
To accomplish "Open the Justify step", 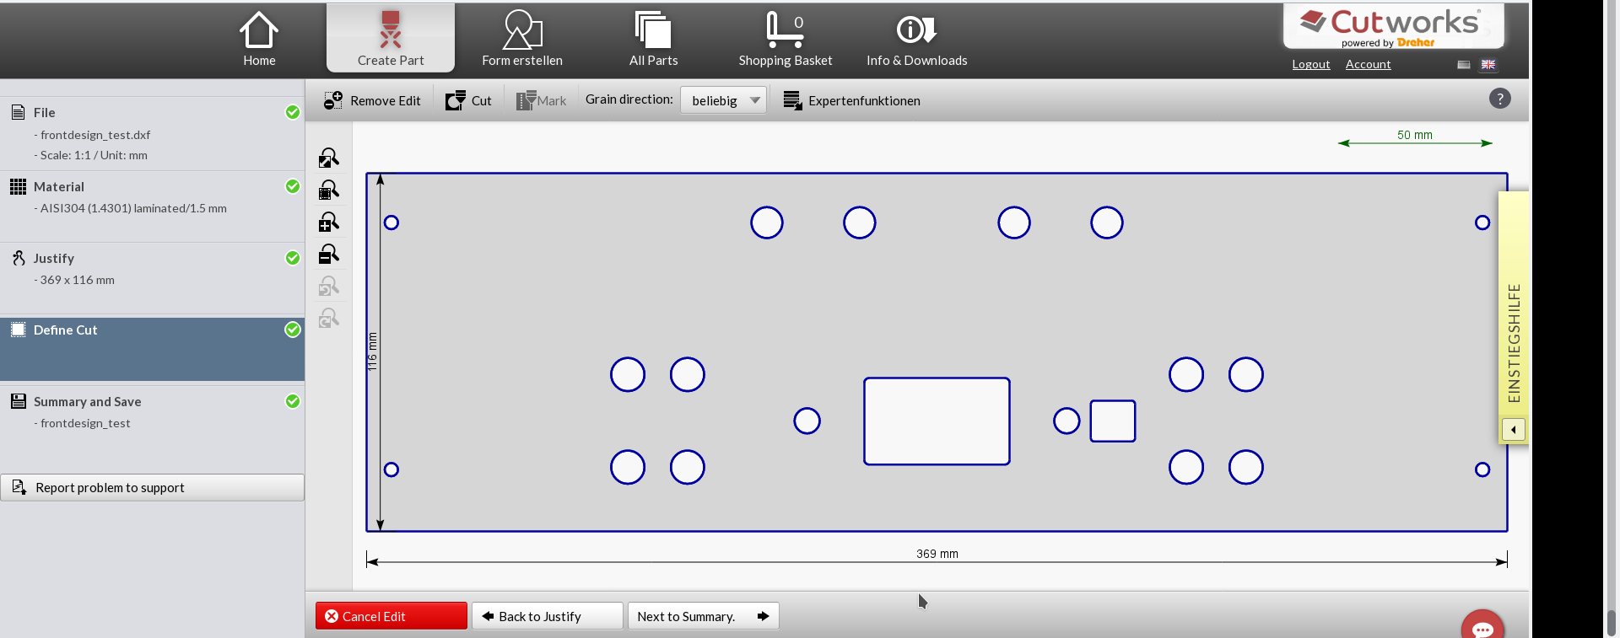I will tap(152, 278).
